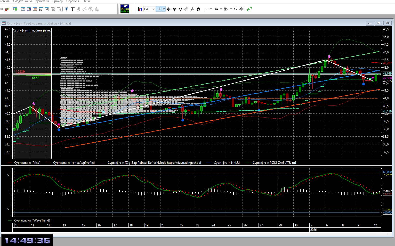395x246 pixels.
Task: Click the bold T text icon
Action: click(73, 9)
